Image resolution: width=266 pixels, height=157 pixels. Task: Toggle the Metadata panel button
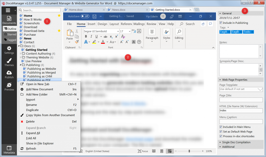coord(9,150)
